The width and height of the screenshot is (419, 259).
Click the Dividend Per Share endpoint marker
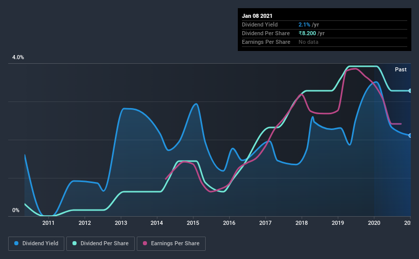(x=410, y=91)
